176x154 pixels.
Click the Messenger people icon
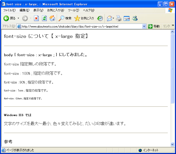tap(135, 18)
